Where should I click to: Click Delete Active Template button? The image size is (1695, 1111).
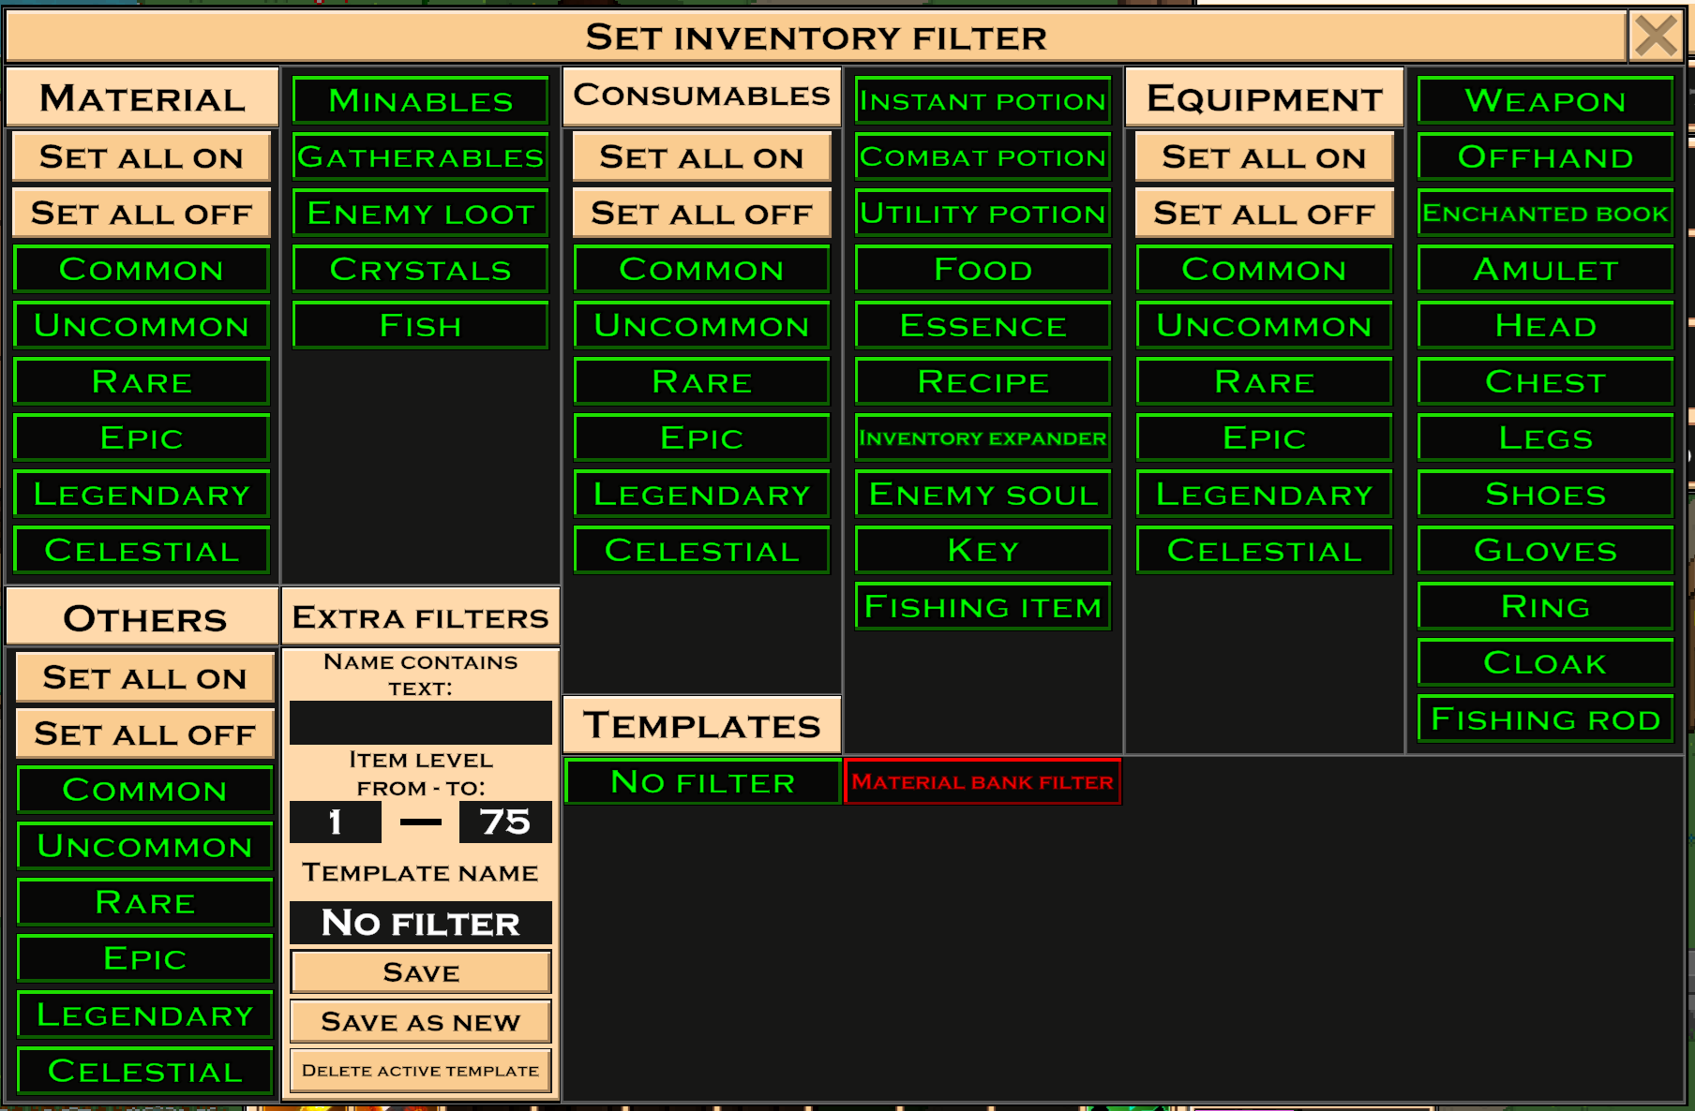click(x=420, y=1071)
